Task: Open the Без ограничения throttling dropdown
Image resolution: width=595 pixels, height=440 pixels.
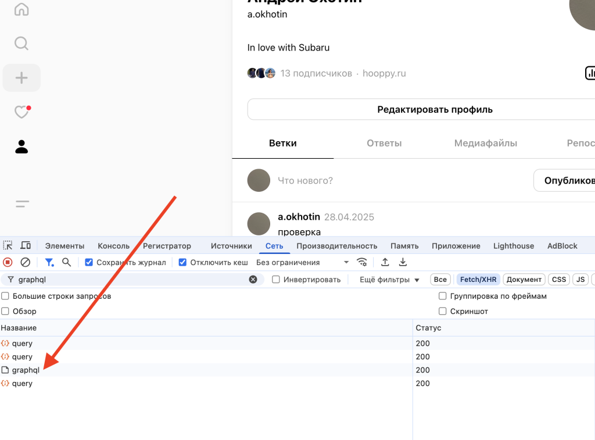Action: [302, 263]
